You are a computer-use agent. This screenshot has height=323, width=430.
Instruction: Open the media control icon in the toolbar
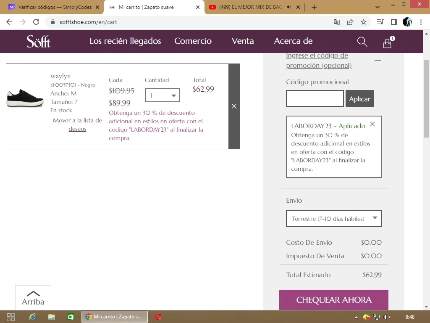380,22
